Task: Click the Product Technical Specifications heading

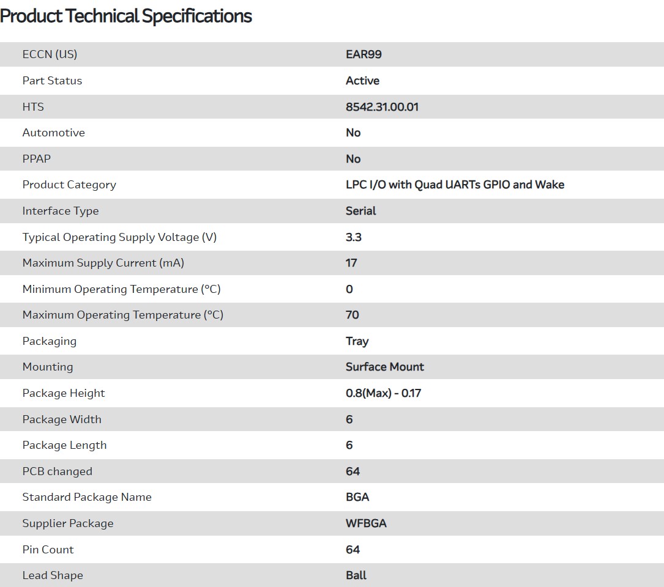Action: coord(126,17)
